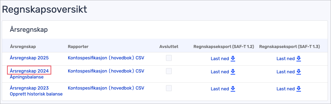Screen dimensions: 331x104
Task: Click the Regnskapsoversikt page heading
Action: point(45,10)
